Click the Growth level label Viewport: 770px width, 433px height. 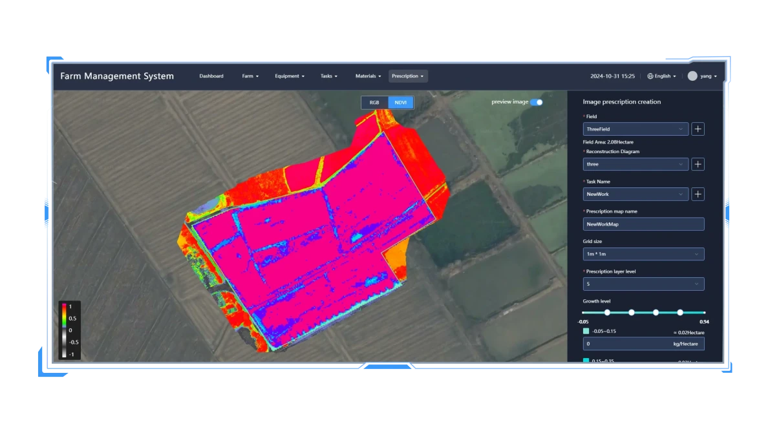click(597, 301)
